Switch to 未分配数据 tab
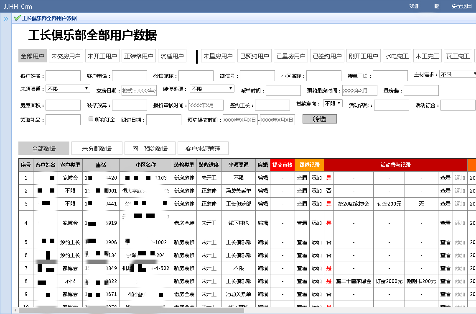The height and width of the screenshot is (314, 476). pos(97,148)
